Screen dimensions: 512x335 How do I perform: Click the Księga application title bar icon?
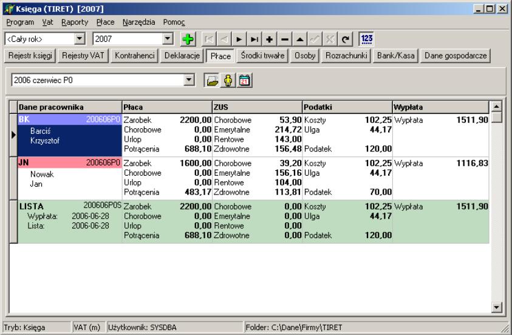[x=10, y=9]
